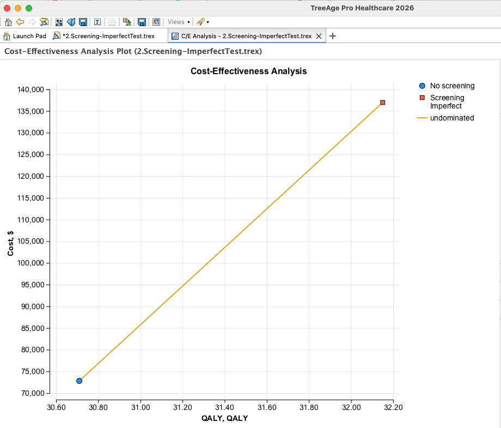Click the 'QALY, QALY' axis label
Image resolution: width=501 pixels, height=428 pixels.
click(224, 418)
